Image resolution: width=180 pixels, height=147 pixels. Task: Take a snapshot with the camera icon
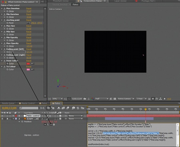click(x=85, y=99)
